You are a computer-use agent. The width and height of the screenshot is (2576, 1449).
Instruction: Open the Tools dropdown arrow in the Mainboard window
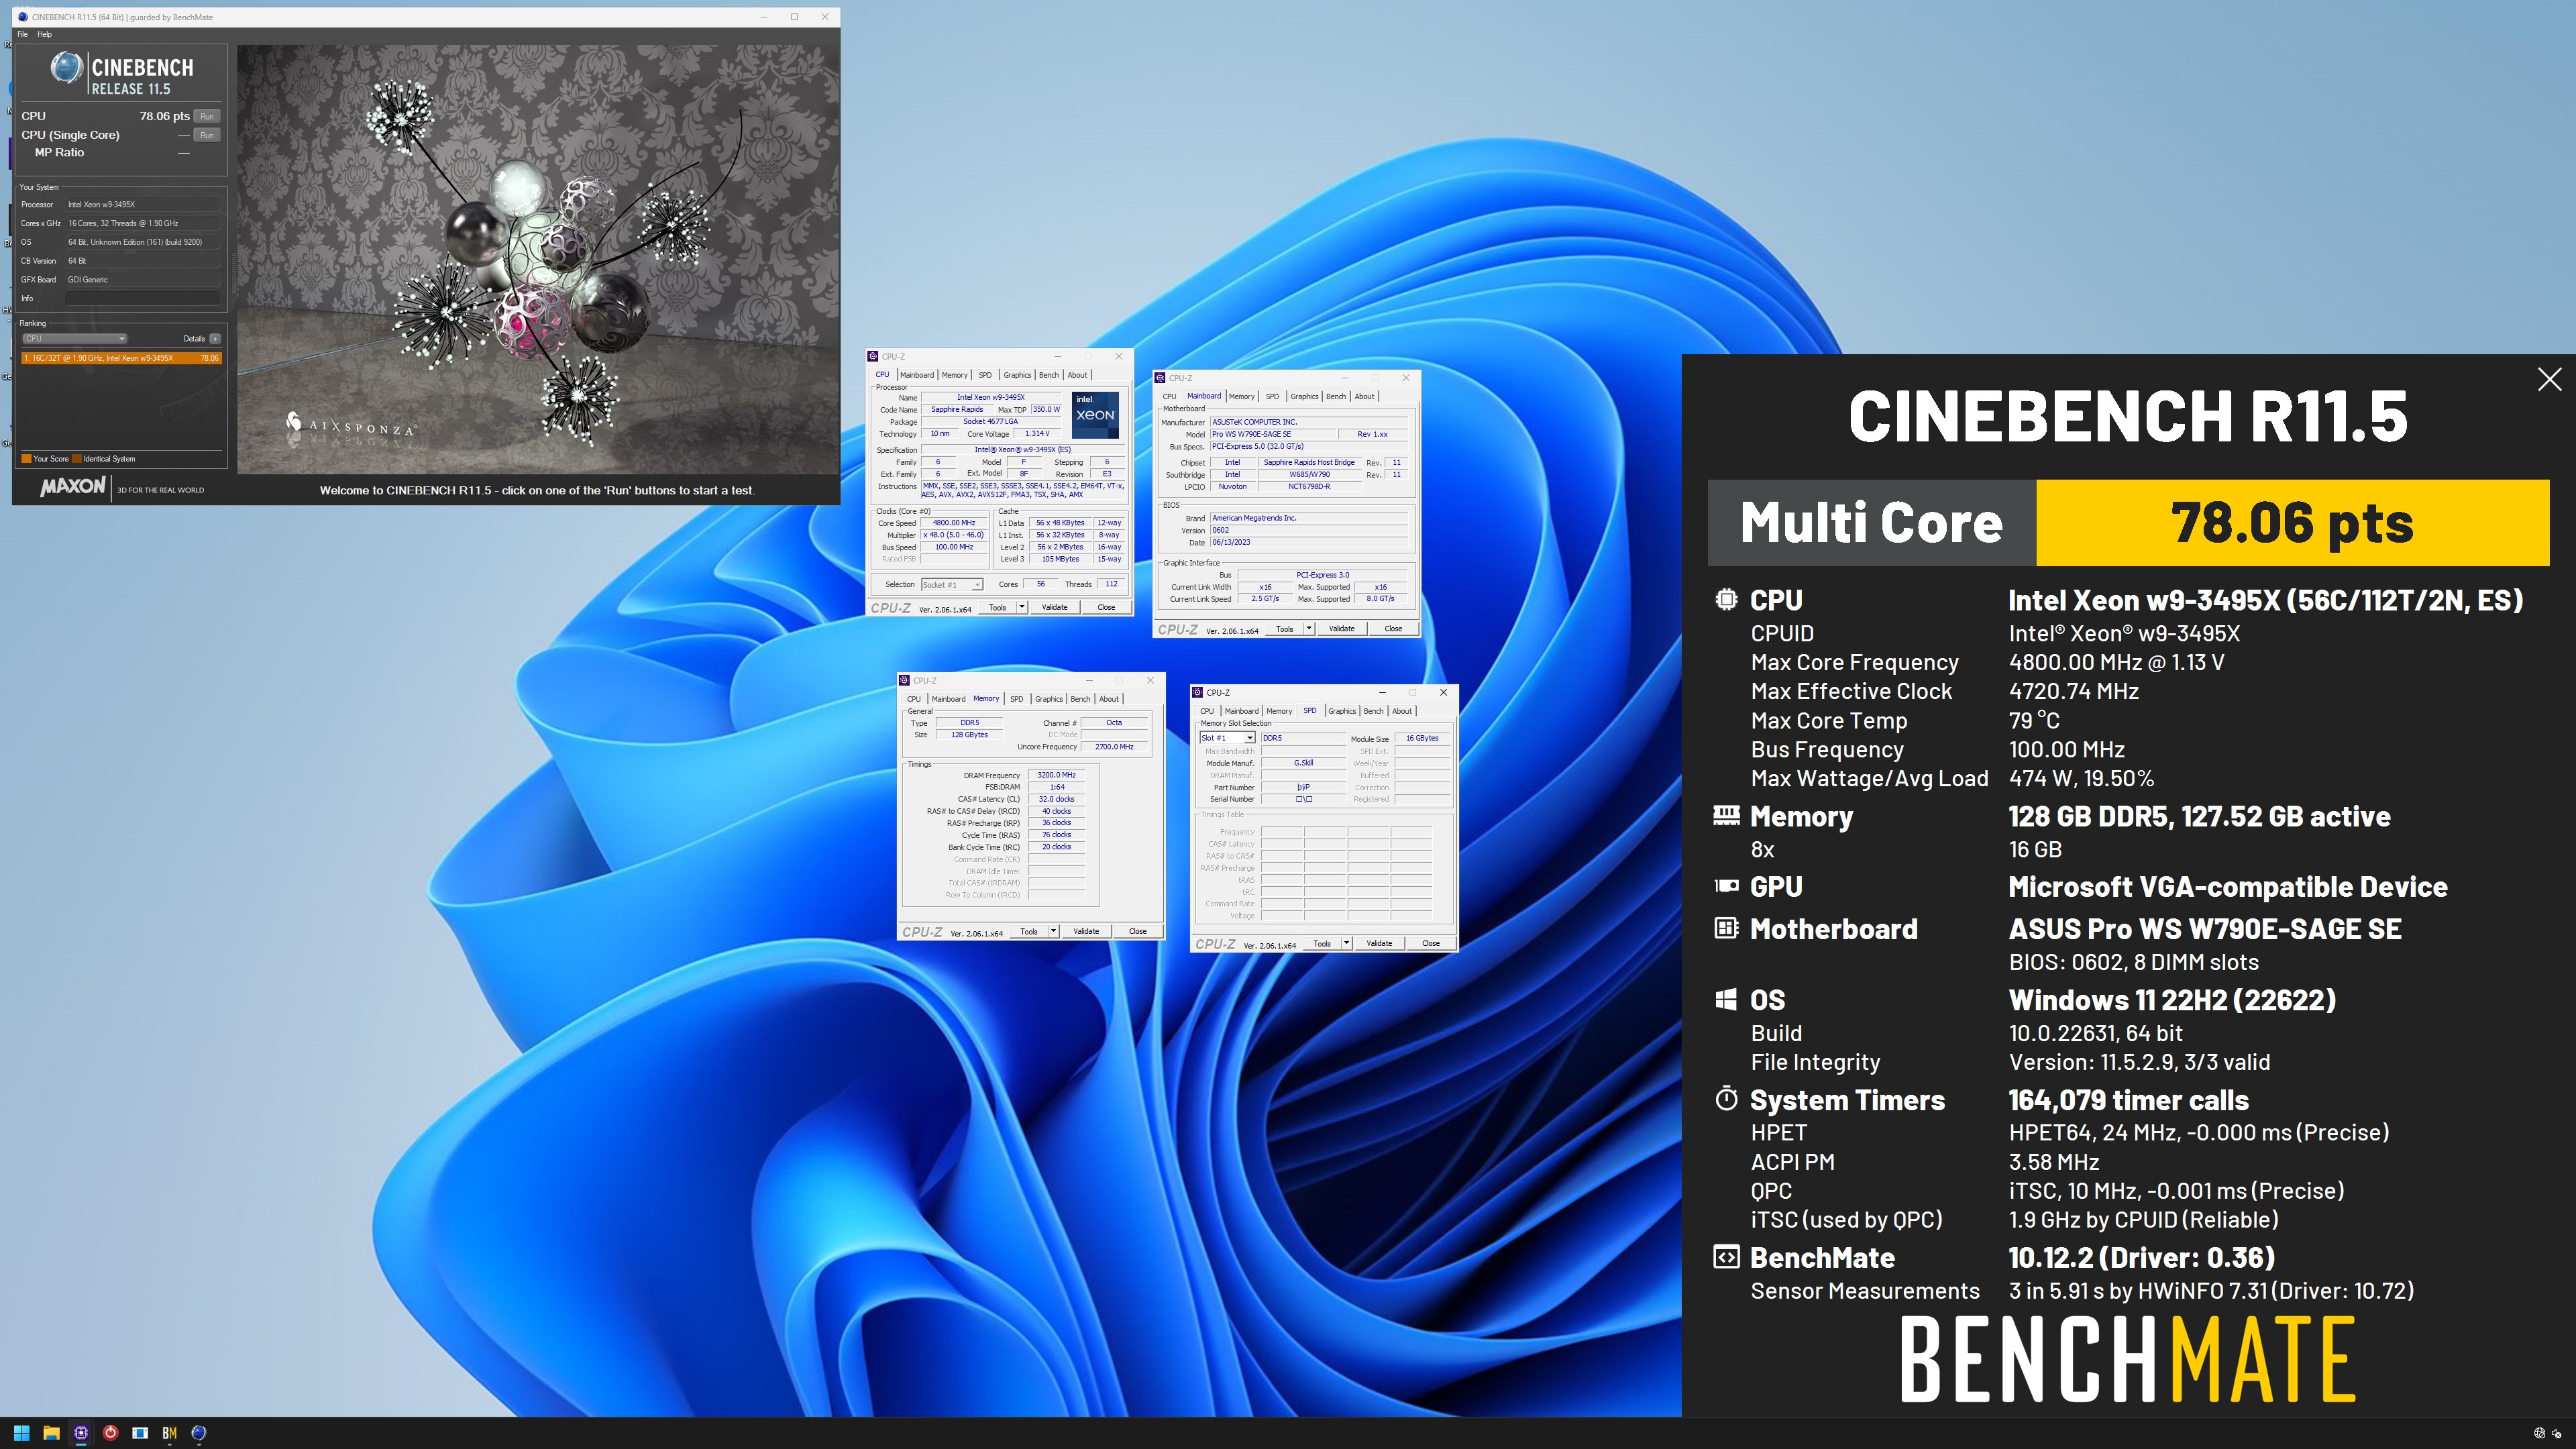[x=1308, y=629]
